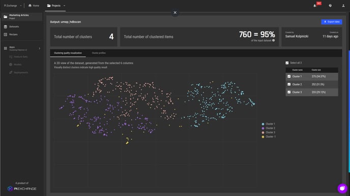Click the 11 days ago text
Viewport: 350px width, 196px height.
[330, 36]
